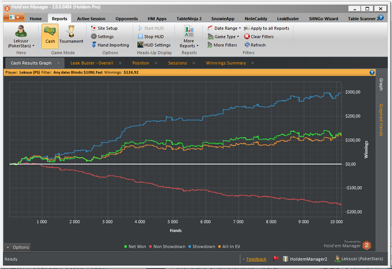
Task: Open the Sessions report tab
Action: point(178,63)
